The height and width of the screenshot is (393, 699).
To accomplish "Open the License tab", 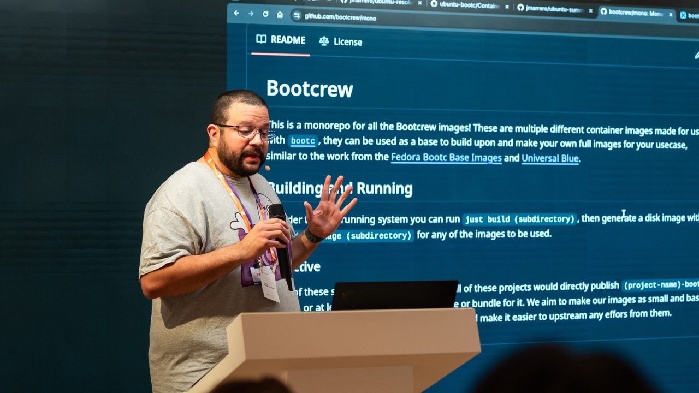I will pyautogui.click(x=341, y=41).
